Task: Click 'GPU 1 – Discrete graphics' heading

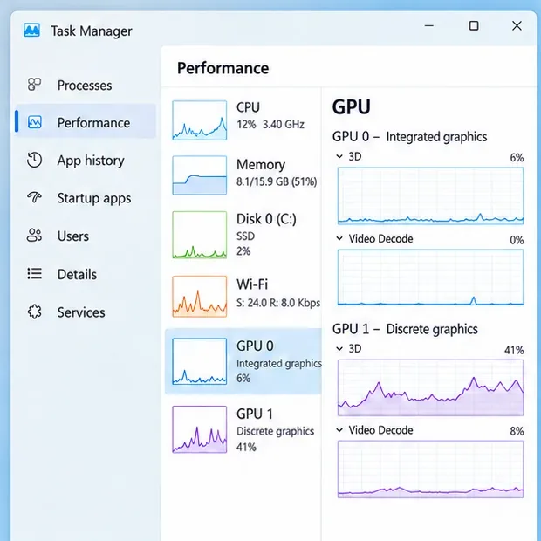Action: (405, 329)
